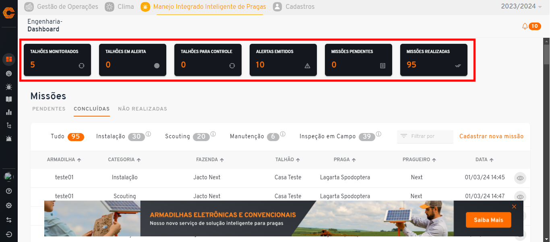Open the settings gear icon in sidebar
This screenshot has width=550, height=242.
[x=9, y=205]
